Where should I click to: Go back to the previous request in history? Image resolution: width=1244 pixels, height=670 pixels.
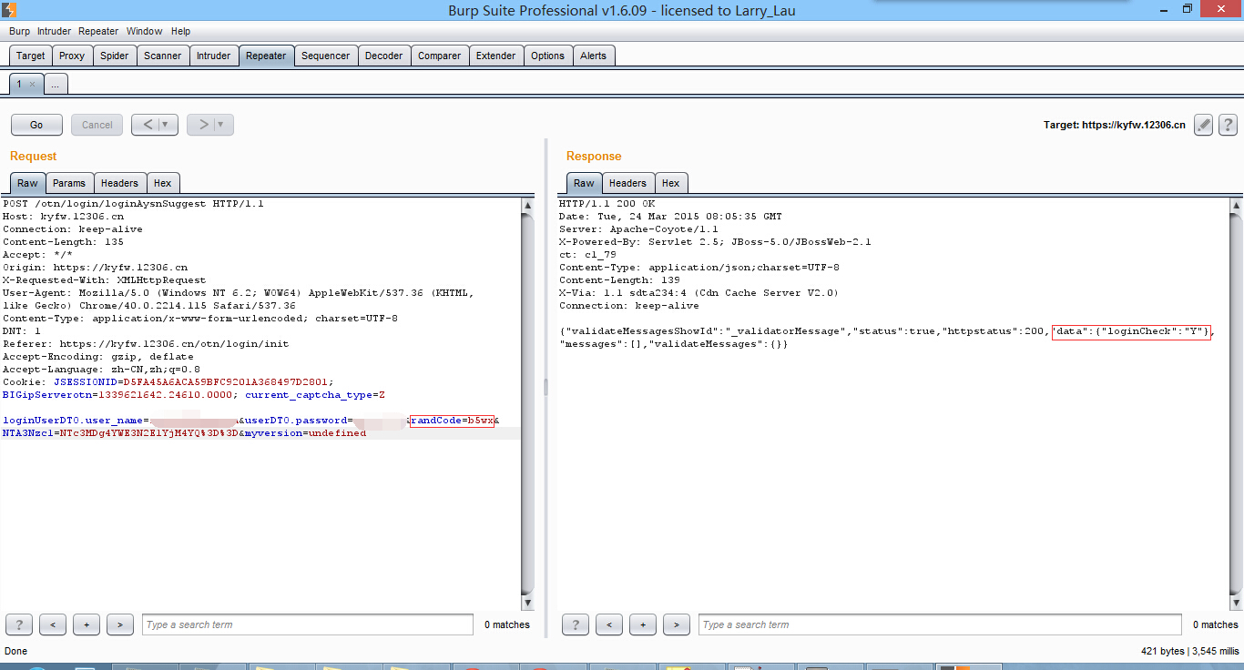[148, 125]
